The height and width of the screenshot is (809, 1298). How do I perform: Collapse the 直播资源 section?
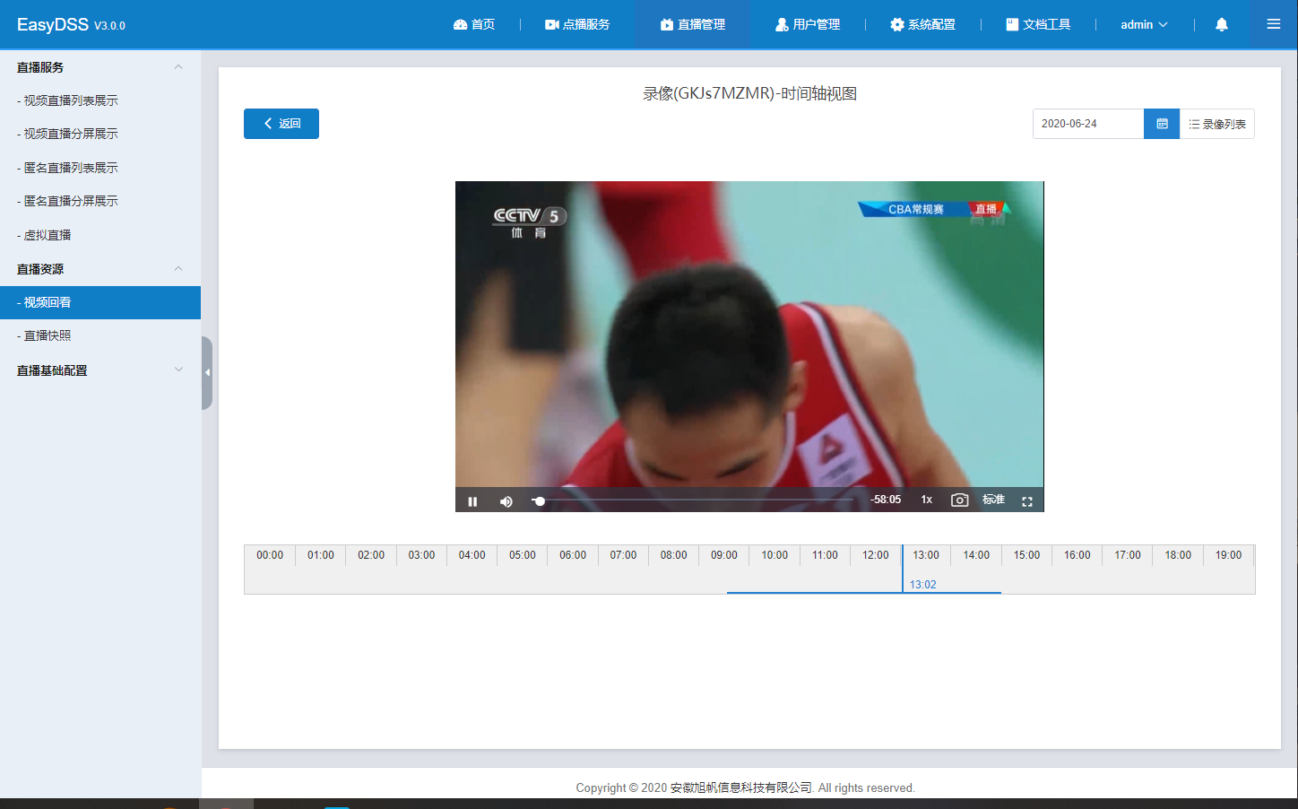click(x=100, y=269)
